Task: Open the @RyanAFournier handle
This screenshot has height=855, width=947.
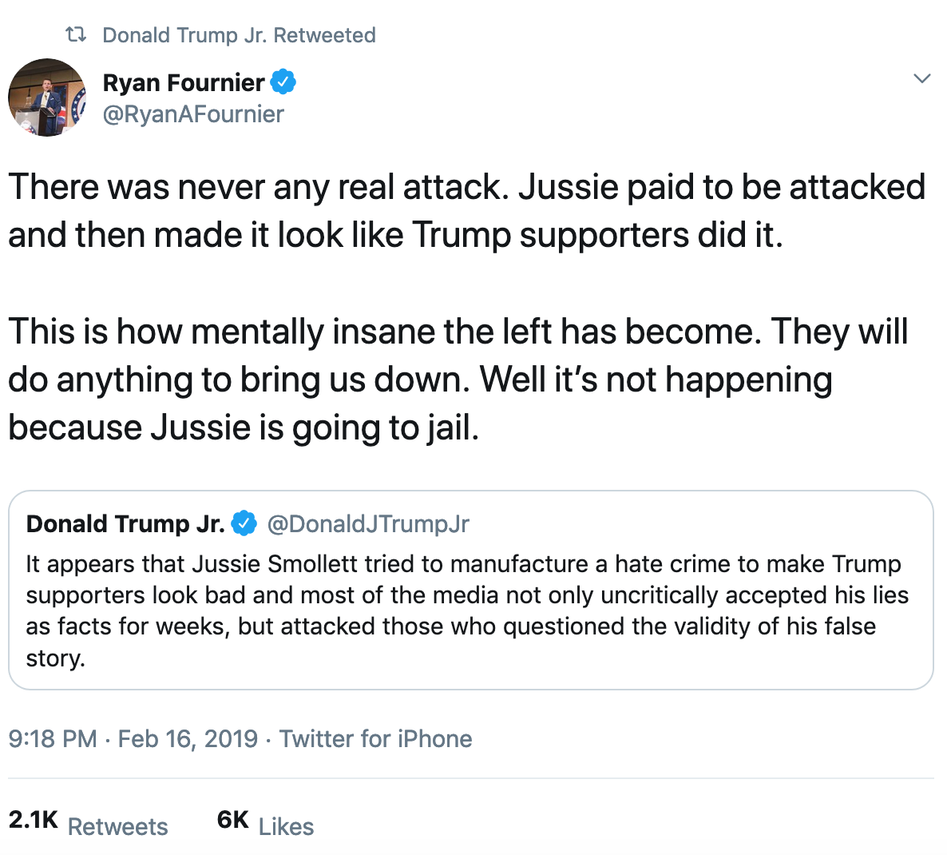Action: 193,114
